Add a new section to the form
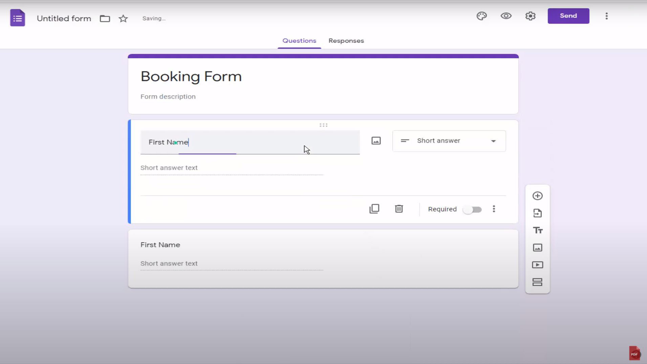The height and width of the screenshot is (364, 647). [x=537, y=282]
